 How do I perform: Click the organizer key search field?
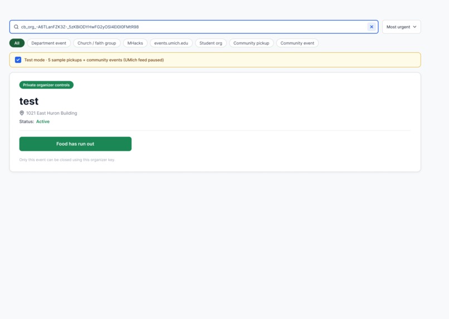[194, 27]
